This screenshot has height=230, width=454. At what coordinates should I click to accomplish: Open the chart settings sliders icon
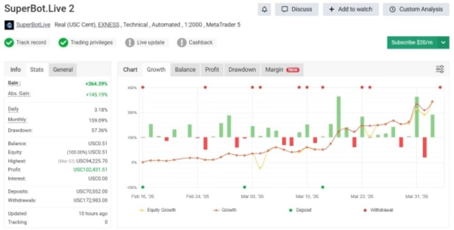440,69
